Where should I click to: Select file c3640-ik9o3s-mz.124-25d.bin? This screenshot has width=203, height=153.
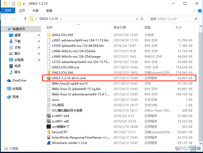coord(74,51)
